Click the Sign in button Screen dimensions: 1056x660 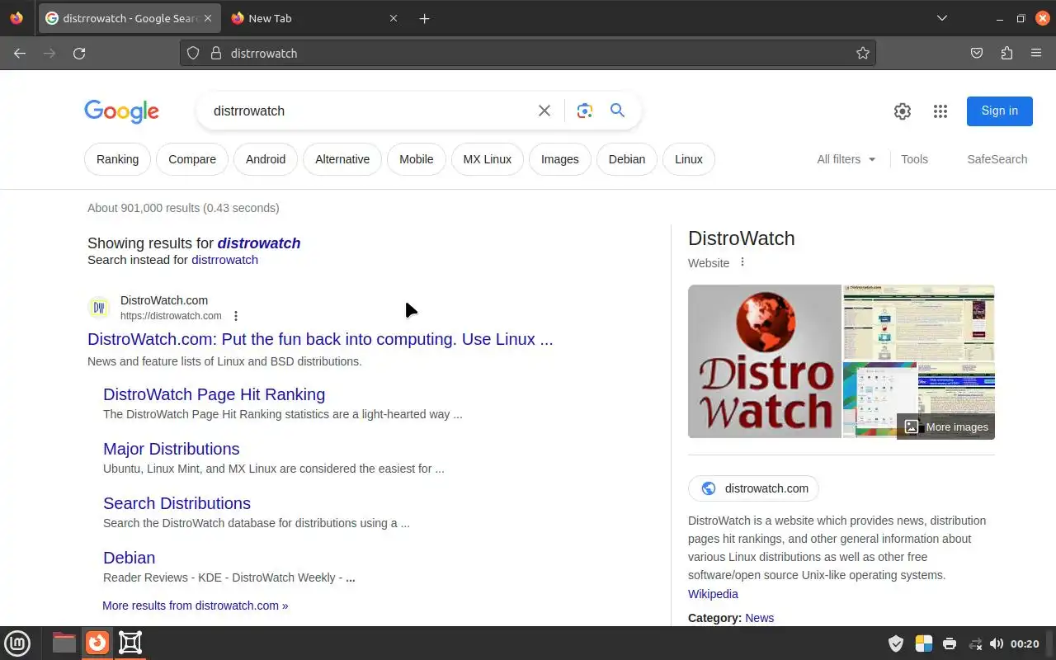point(1000,111)
